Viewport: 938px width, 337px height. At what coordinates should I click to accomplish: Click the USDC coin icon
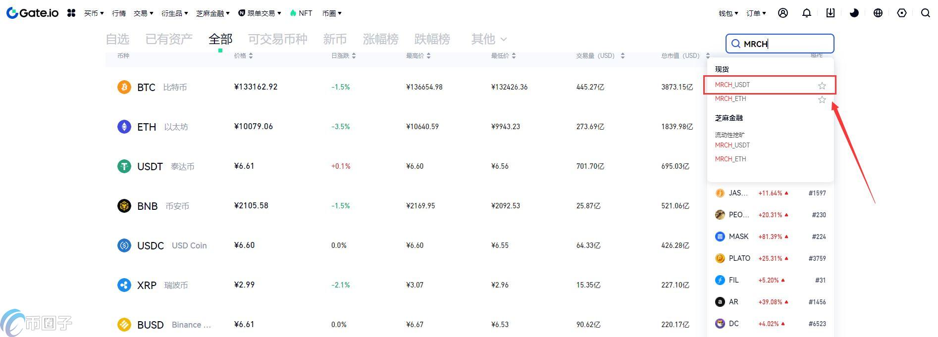(x=124, y=245)
